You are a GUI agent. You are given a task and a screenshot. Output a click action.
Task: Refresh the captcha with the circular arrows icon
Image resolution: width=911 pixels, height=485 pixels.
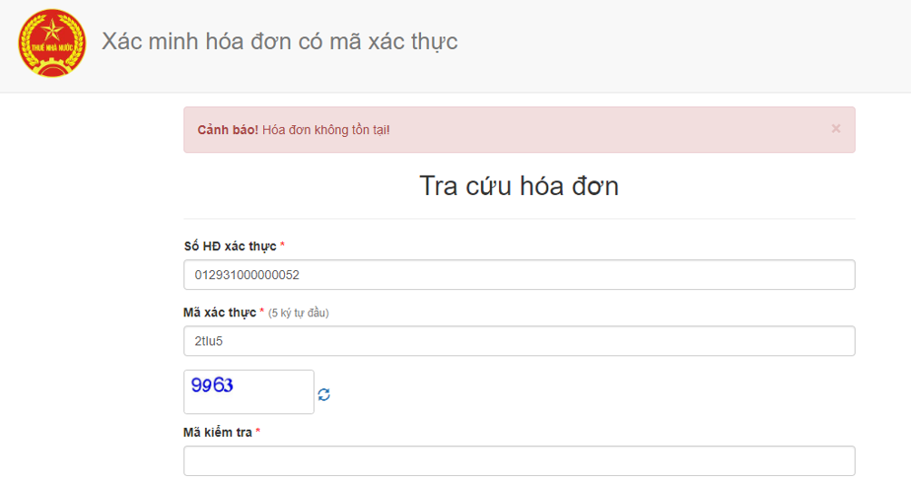(x=324, y=394)
